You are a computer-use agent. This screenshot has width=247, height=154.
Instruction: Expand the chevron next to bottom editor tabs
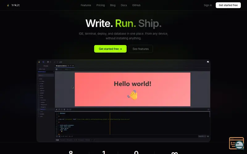92,140
